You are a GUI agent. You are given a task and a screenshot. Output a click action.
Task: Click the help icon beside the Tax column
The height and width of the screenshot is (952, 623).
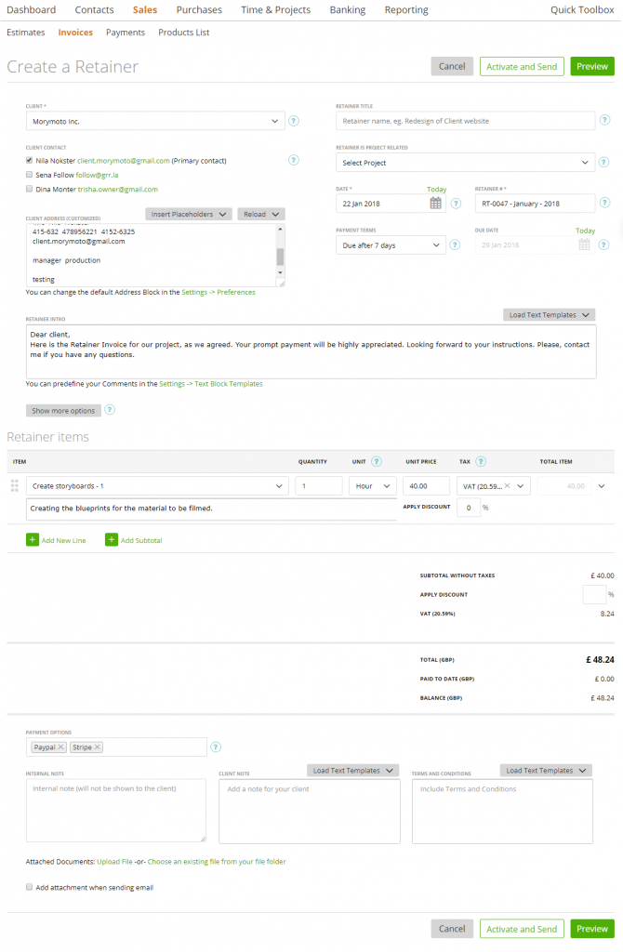pyautogui.click(x=479, y=461)
